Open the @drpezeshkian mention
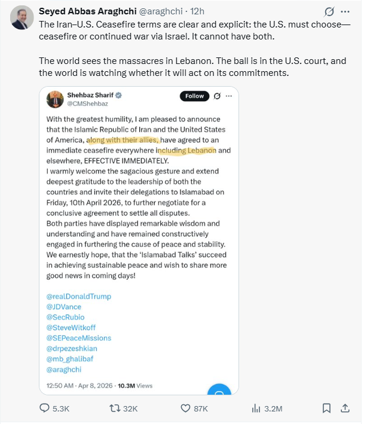Screen dimensions: 367x424 [73, 348]
